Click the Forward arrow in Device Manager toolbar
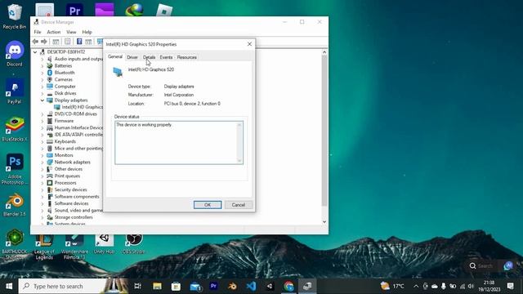Image resolution: width=523 pixels, height=294 pixels. pos(44,42)
